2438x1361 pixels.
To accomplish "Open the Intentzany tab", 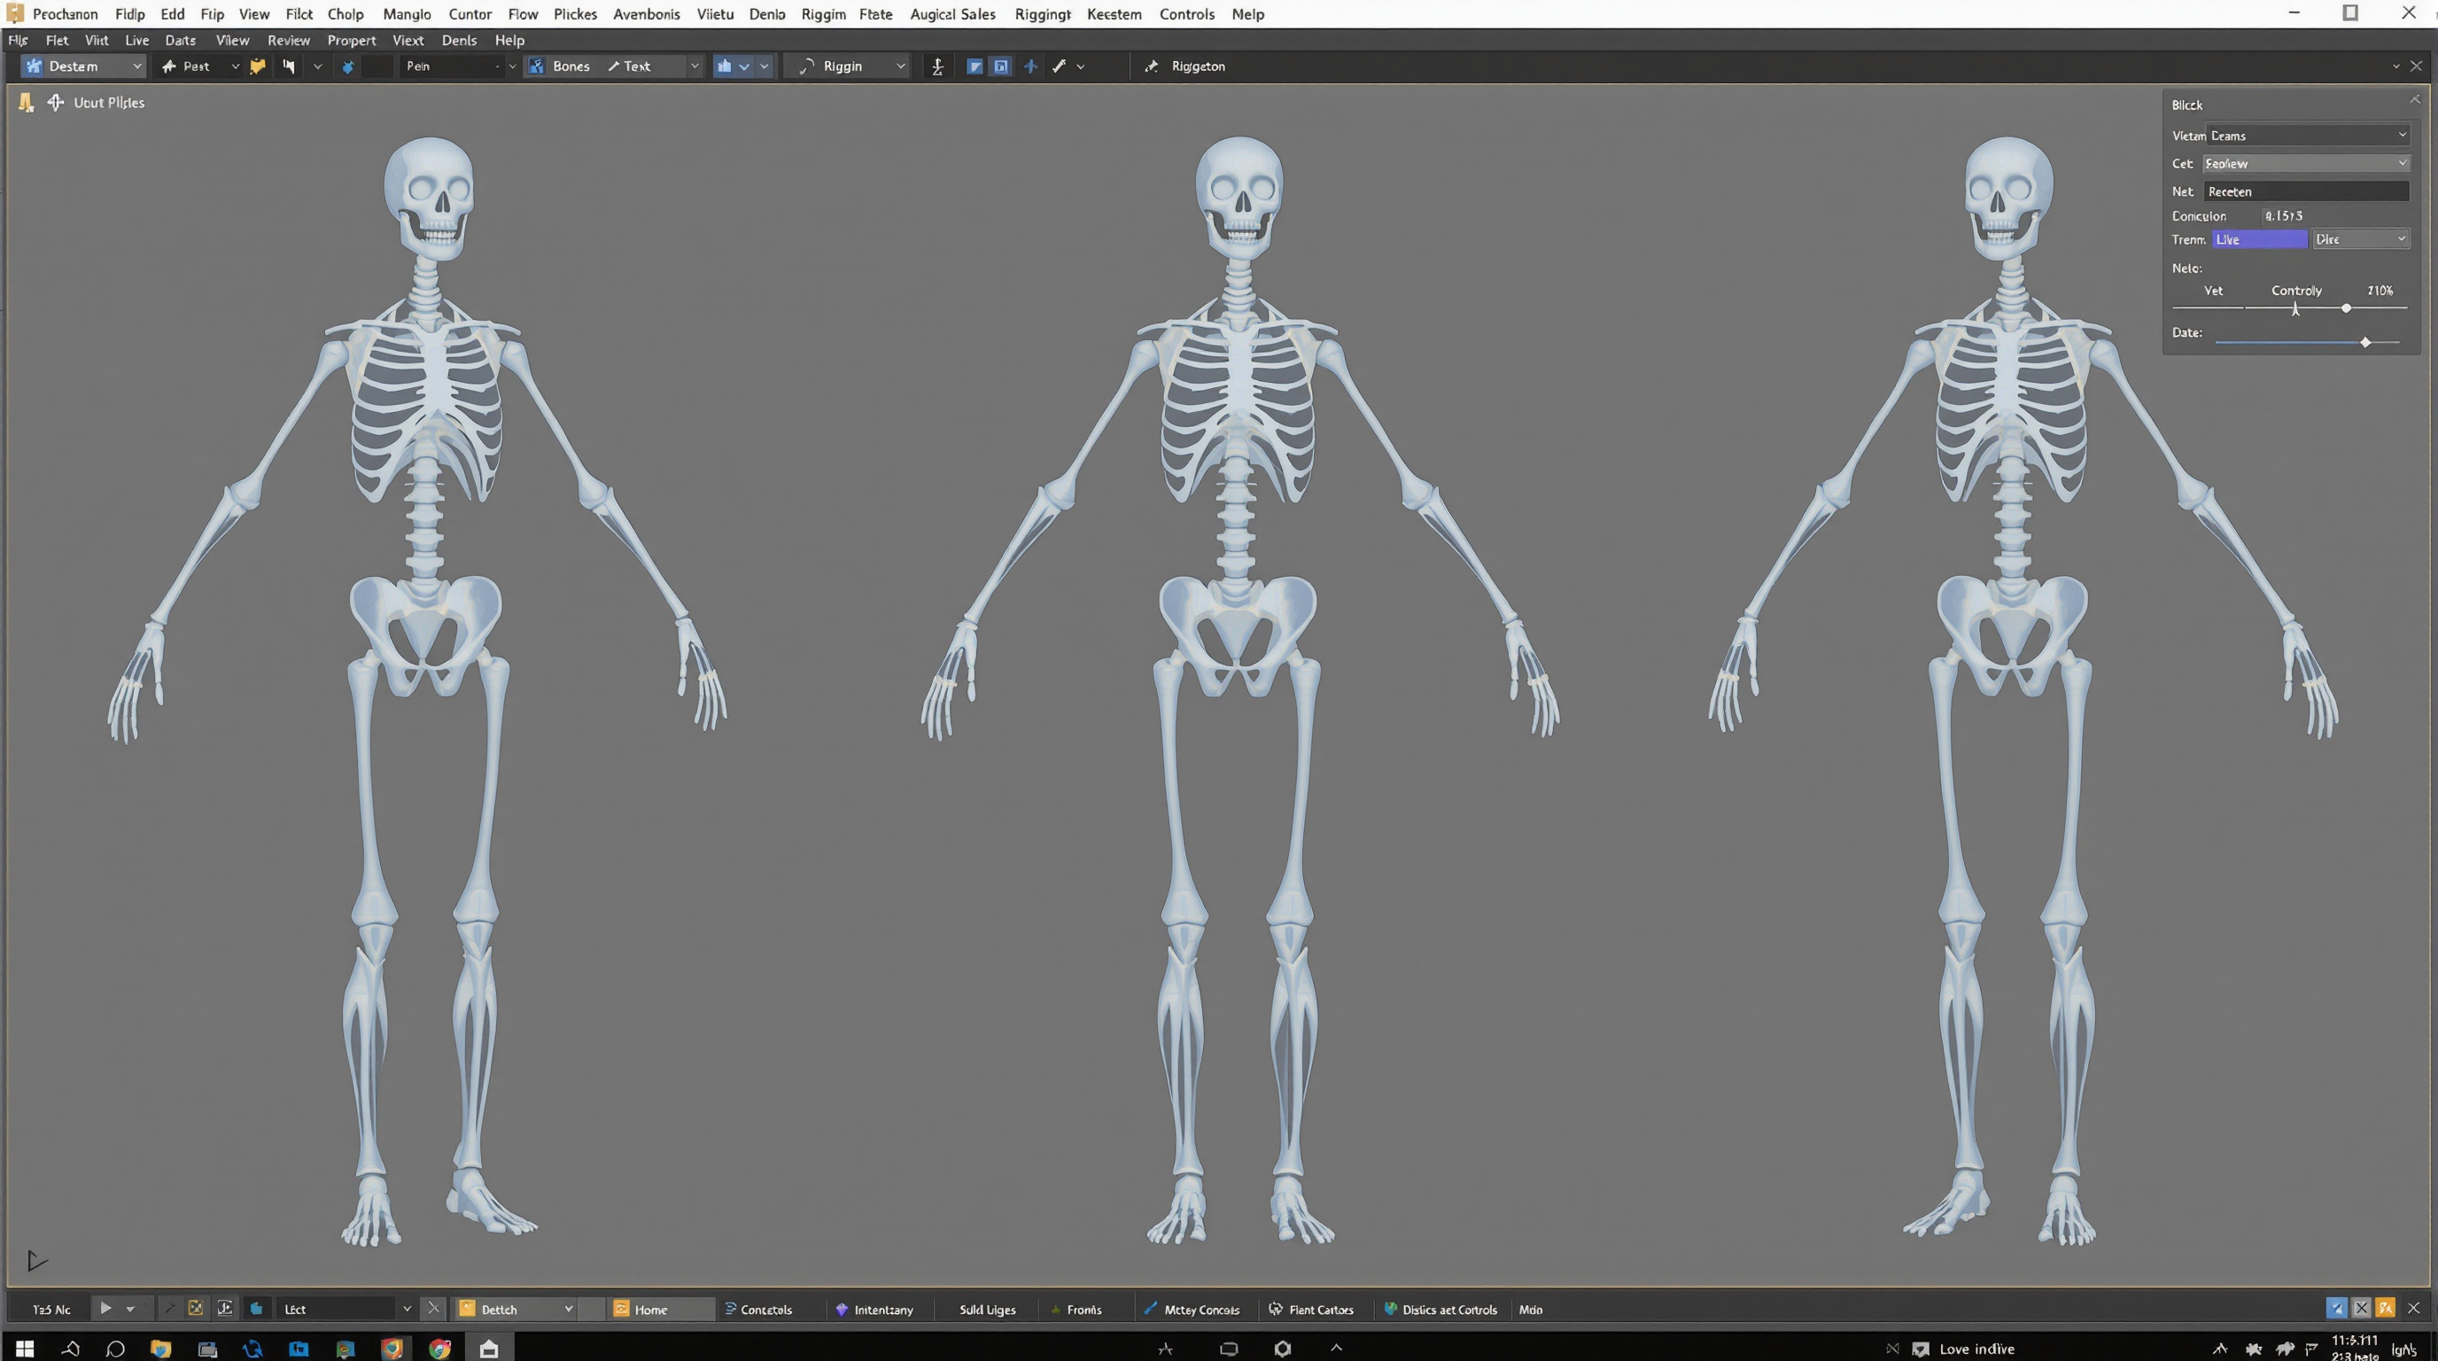I will pyautogui.click(x=874, y=1309).
